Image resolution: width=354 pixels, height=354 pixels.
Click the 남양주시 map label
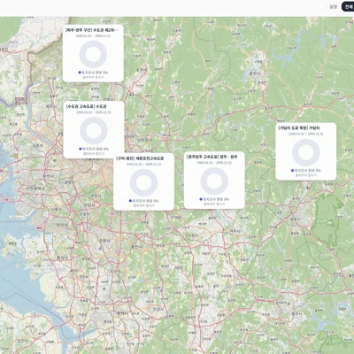click(144, 140)
